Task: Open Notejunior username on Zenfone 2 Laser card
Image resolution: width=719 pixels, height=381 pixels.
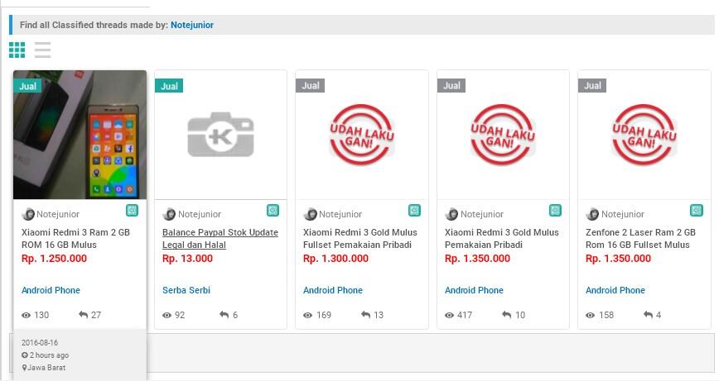Action: tap(623, 214)
